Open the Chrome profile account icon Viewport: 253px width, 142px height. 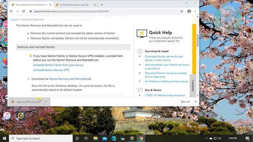pos(189,11)
